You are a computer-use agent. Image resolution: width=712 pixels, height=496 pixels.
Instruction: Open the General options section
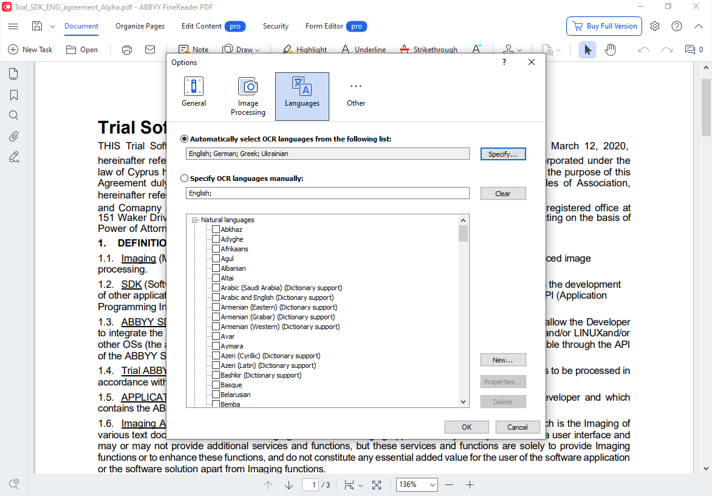(x=194, y=92)
